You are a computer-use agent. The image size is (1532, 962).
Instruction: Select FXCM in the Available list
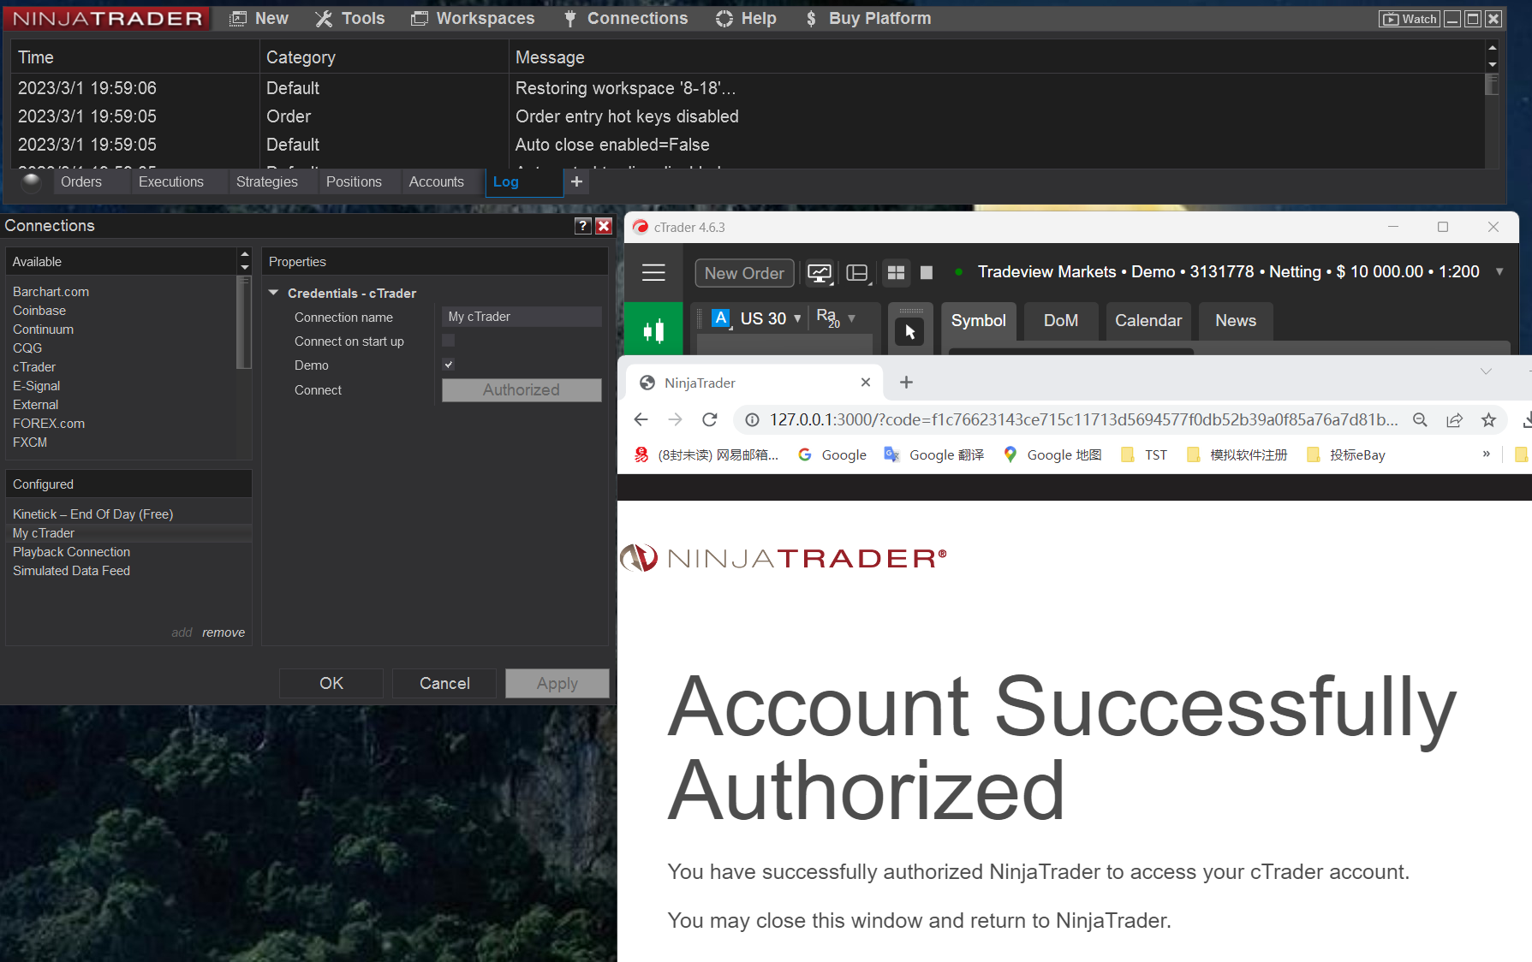pyautogui.click(x=30, y=442)
